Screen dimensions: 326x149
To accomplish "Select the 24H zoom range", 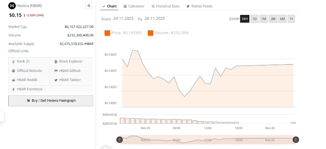I will tap(245, 19).
